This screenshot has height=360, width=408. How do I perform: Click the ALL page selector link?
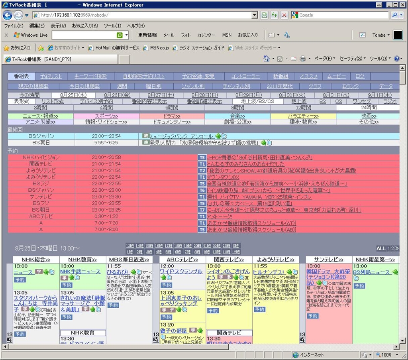pyautogui.click(x=381, y=249)
